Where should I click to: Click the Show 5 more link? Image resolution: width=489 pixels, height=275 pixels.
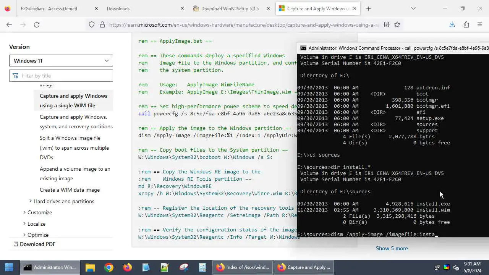pos(392,248)
